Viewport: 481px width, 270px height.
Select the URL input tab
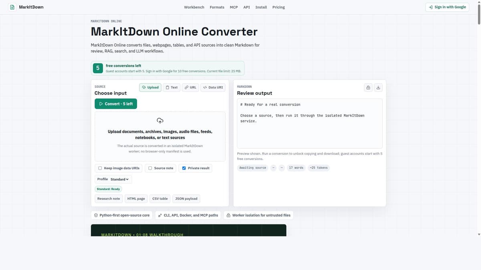point(190,87)
